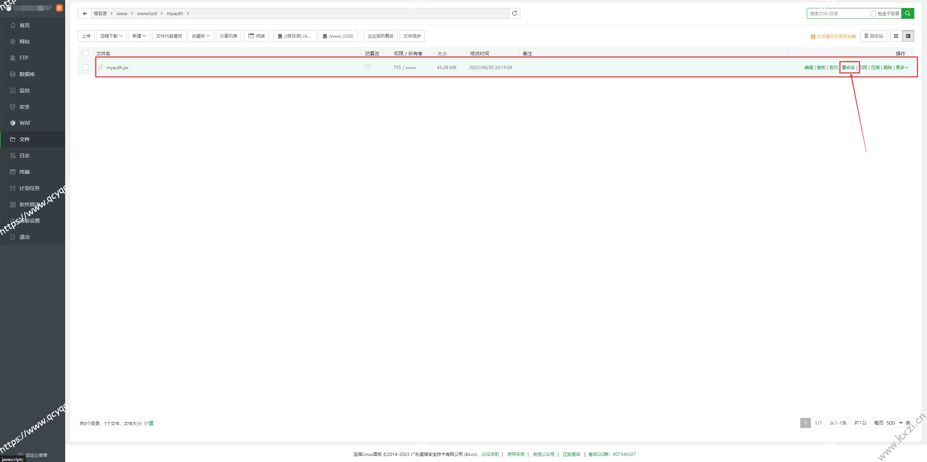Click the 上传 upload button
Screen dimensions: 927x462
tap(86, 36)
